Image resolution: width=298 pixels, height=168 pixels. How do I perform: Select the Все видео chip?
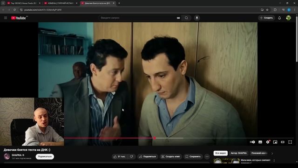coord(220,153)
